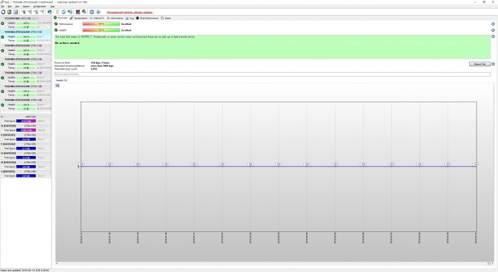Click the circular refresh icon in the toolbar

3,12
